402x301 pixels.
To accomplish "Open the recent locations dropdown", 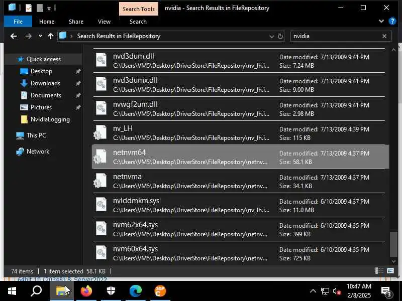I will coord(40,36).
